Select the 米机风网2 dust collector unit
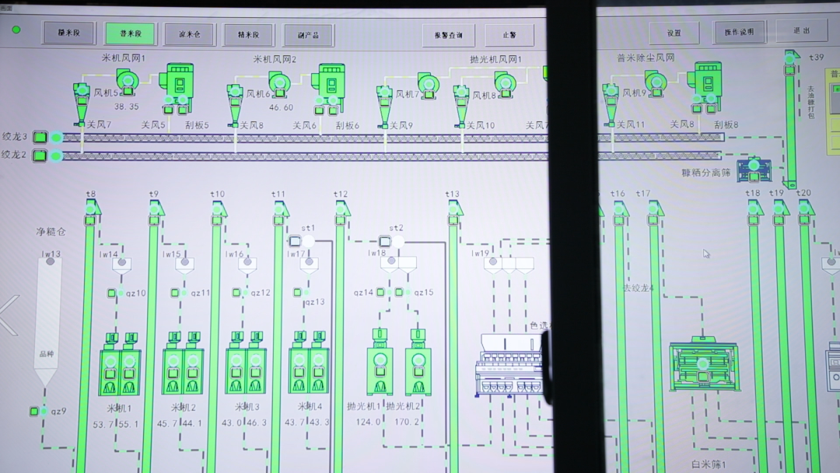840x473 pixels. coord(329,89)
